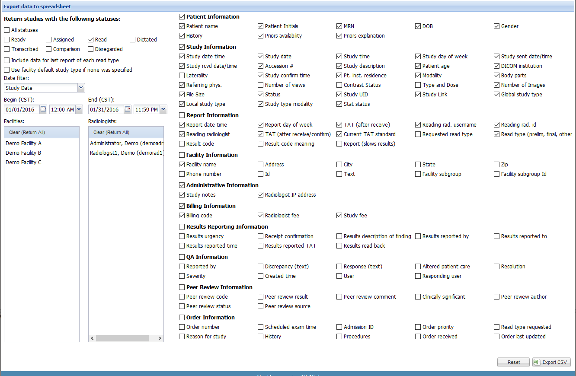This screenshot has height=376, width=576.
Task: Uncheck the Gender checkbox
Action: coord(496,26)
